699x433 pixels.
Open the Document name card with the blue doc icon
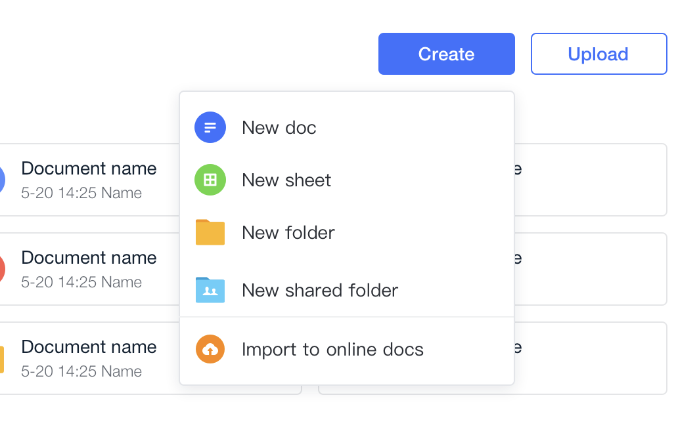pyautogui.click(x=89, y=180)
